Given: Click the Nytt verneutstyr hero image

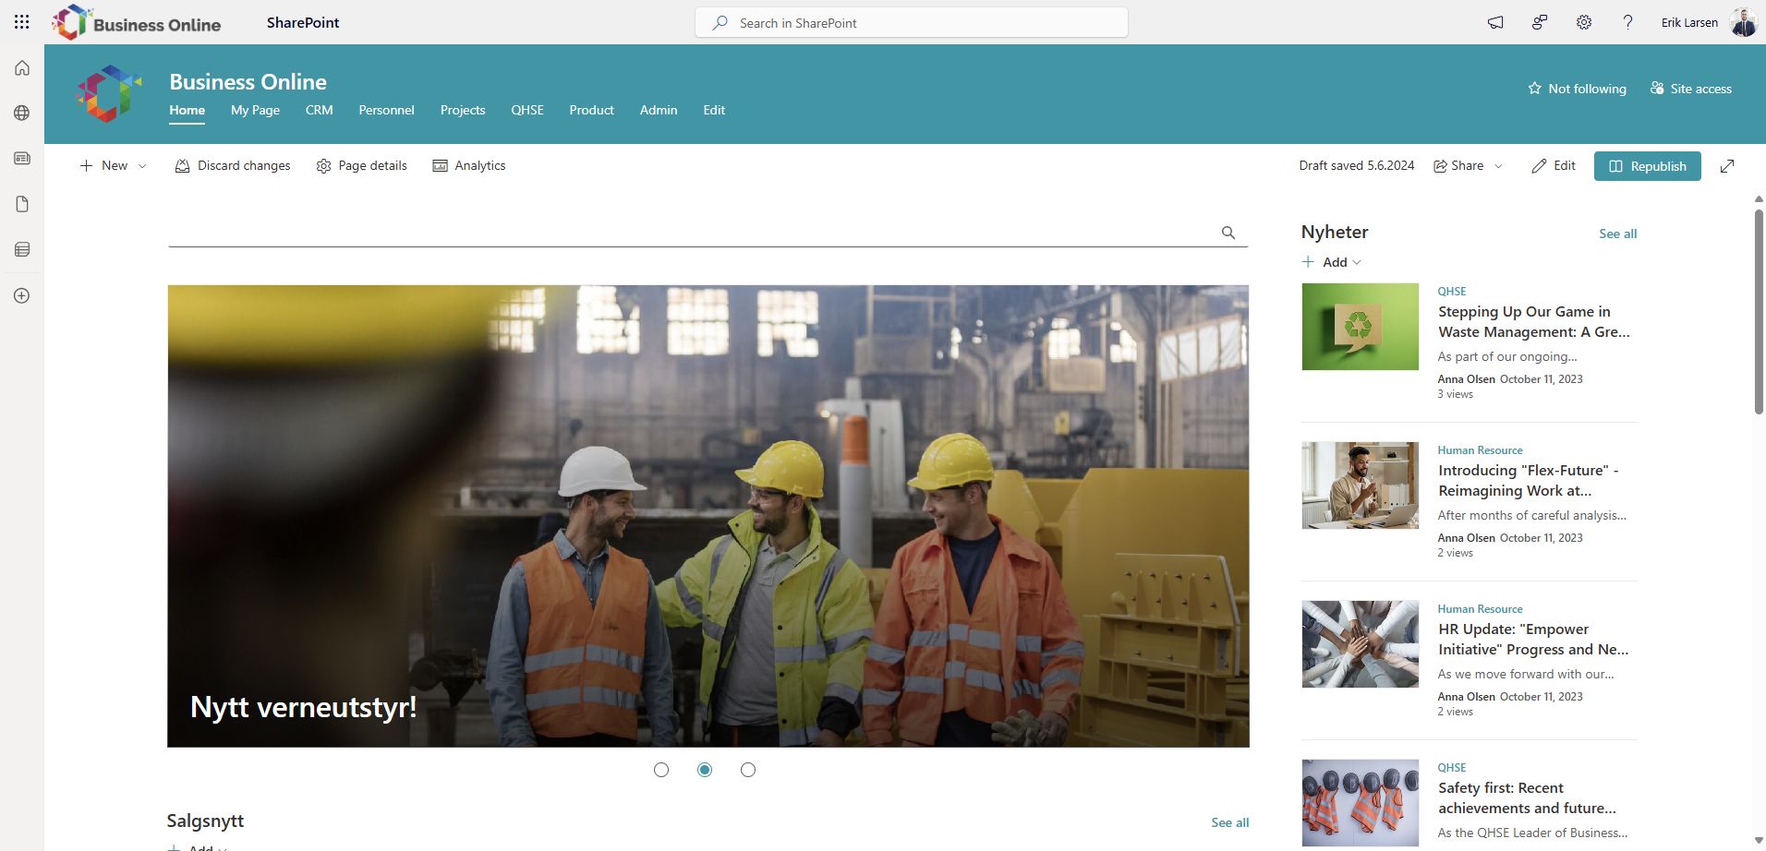Looking at the screenshot, I should click(708, 516).
